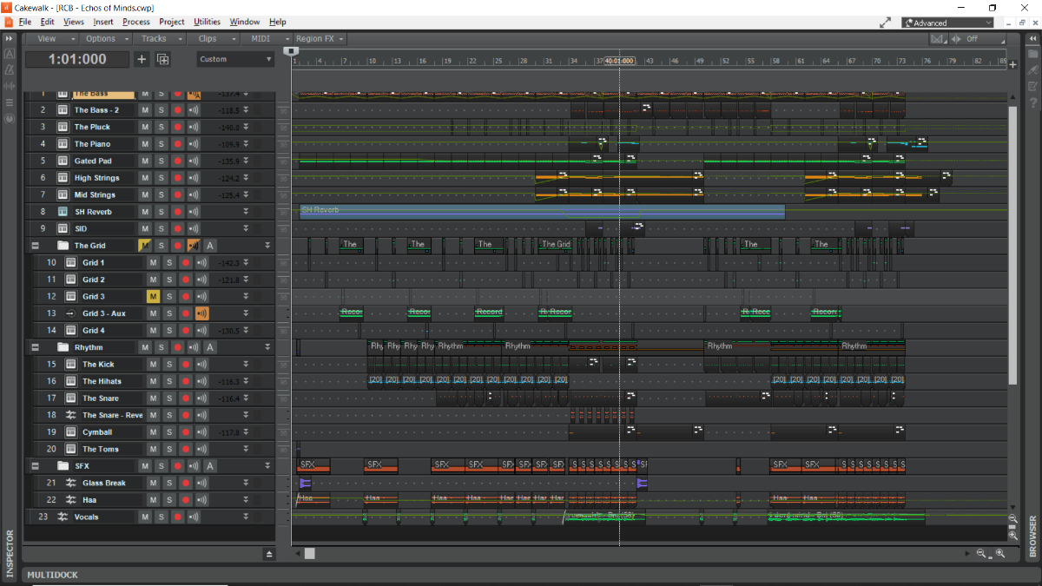Image resolution: width=1042 pixels, height=586 pixels.
Task: Open the Utilities menu
Action: 208,22
